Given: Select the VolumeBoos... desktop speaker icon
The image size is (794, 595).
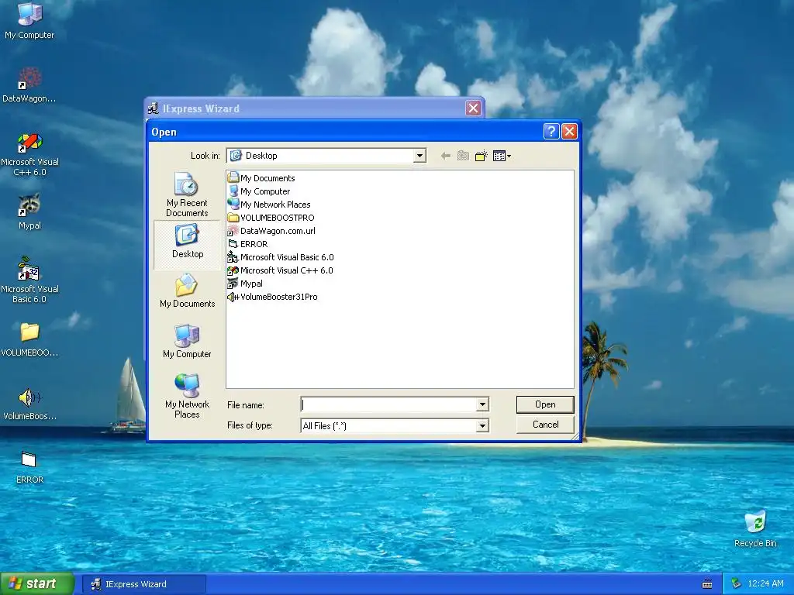Looking at the screenshot, I should 29,403.
